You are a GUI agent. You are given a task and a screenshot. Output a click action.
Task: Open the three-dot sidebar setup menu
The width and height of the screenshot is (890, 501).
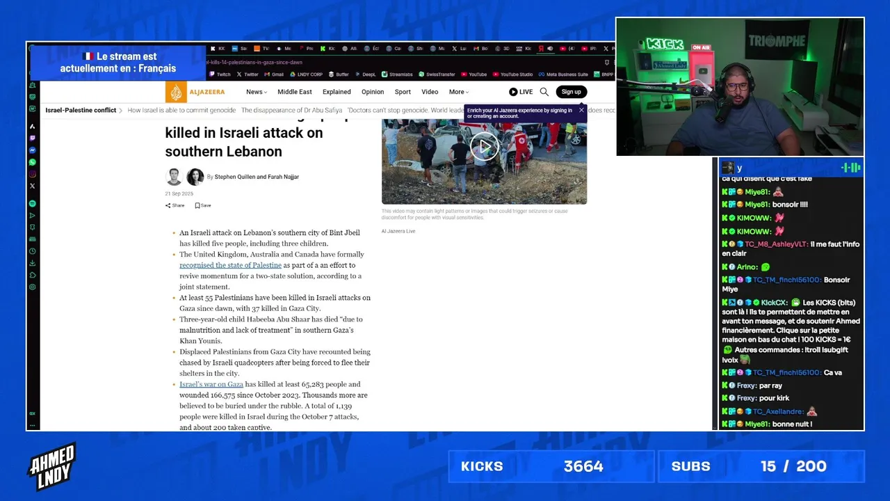(33, 424)
